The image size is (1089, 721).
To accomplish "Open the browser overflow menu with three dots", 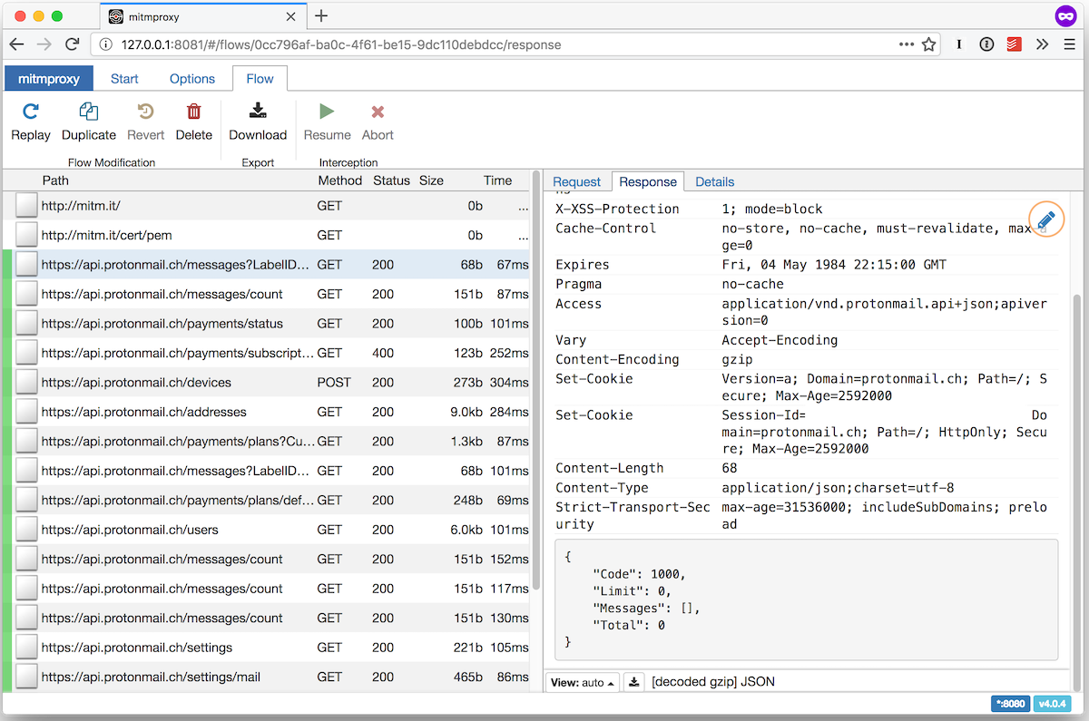I will (907, 44).
